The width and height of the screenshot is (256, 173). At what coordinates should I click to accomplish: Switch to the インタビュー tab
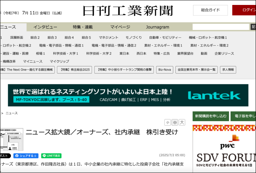pyautogui.click(x=45, y=27)
